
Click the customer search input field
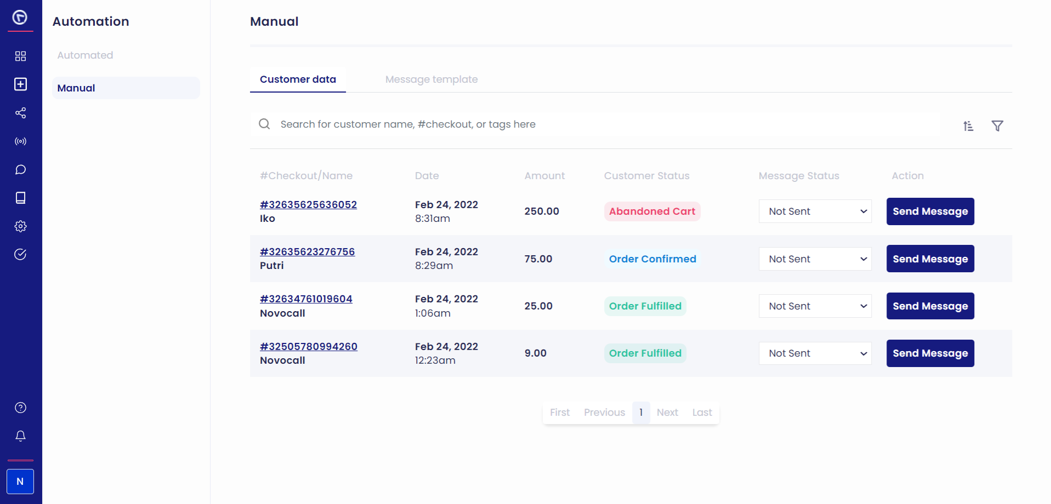coord(595,124)
